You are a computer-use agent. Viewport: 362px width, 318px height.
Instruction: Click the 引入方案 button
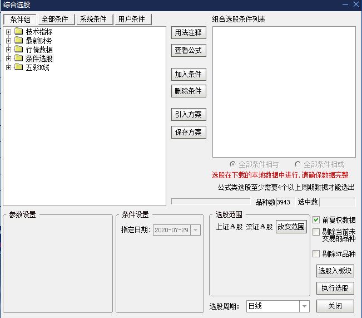(189, 115)
